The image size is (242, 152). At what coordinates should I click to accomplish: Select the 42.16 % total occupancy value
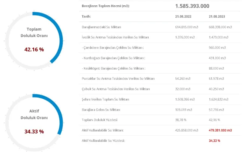34,49
